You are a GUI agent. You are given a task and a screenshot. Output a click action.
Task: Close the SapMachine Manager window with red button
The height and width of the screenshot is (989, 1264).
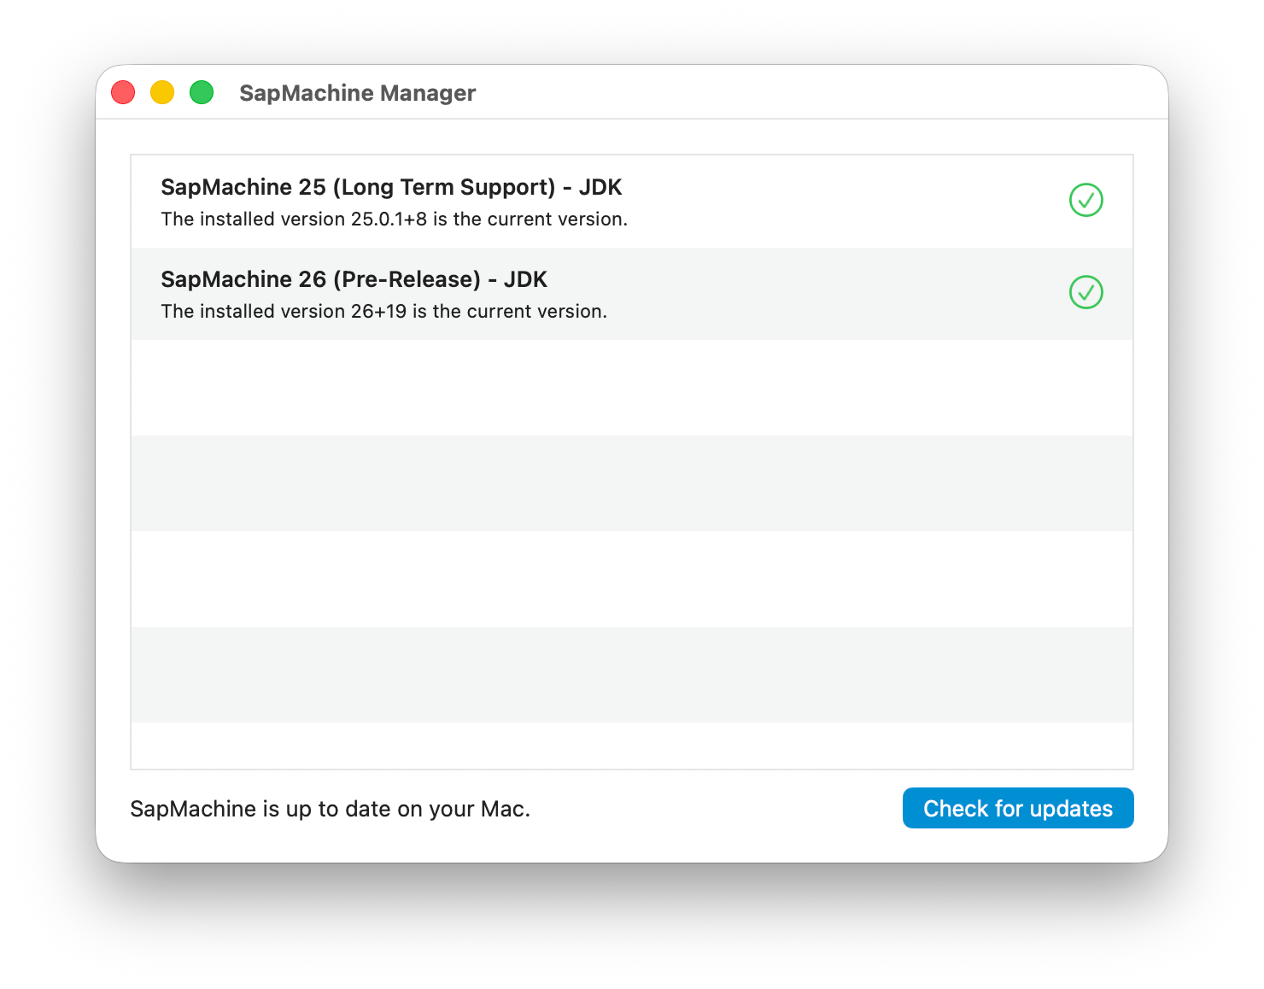[x=124, y=92]
